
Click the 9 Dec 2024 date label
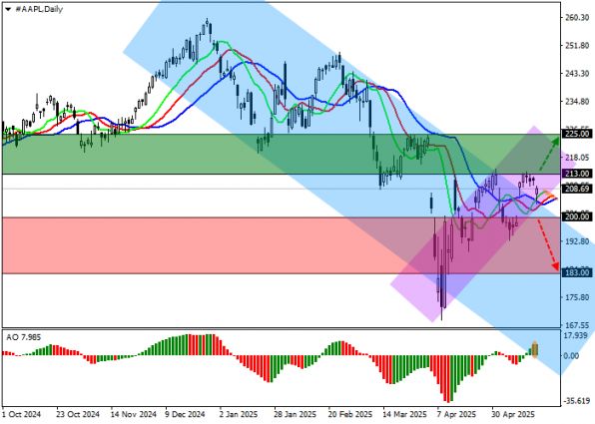[x=185, y=414]
